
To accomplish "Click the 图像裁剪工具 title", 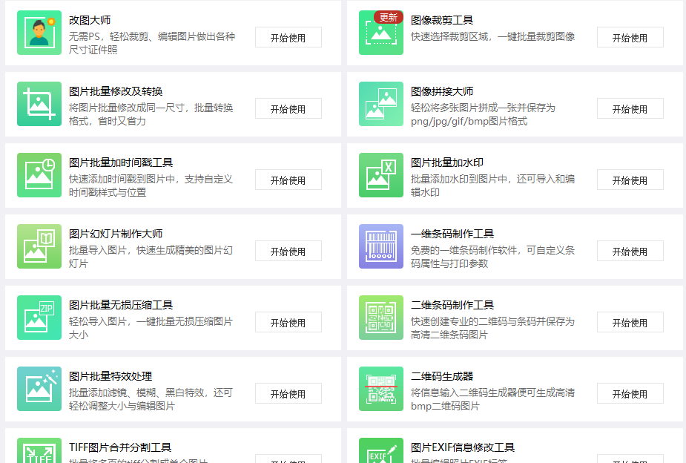I will point(442,20).
